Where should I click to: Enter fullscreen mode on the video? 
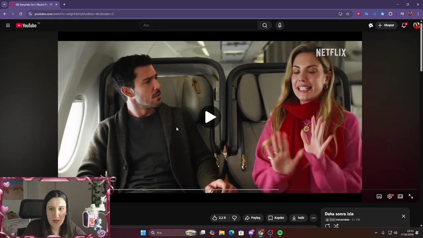tap(411, 196)
